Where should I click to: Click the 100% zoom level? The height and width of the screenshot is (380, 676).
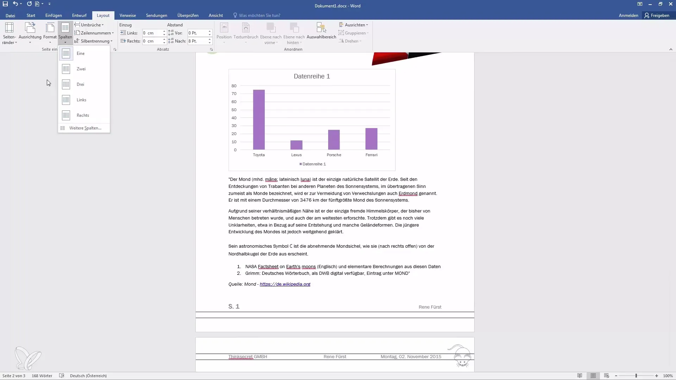tap(668, 376)
